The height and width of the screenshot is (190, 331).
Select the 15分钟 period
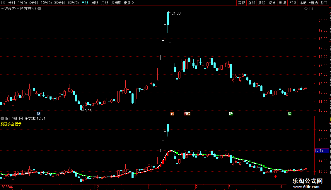(46, 3)
